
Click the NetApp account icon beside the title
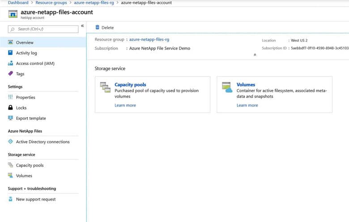[13, 14]
